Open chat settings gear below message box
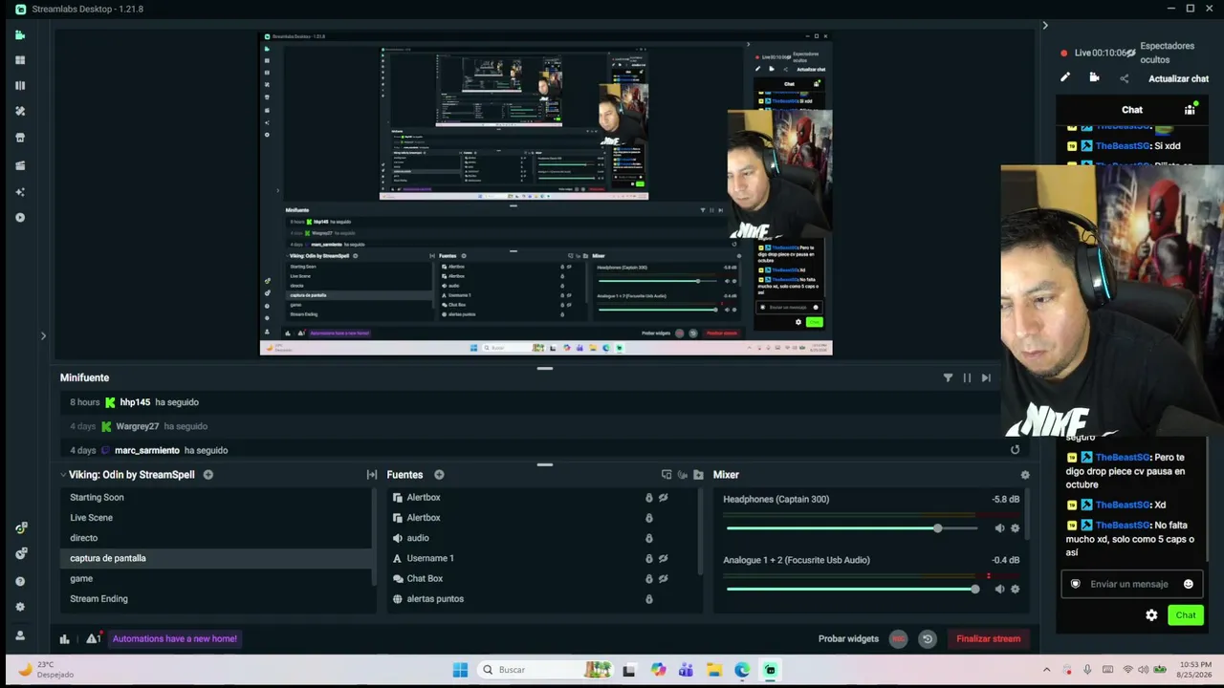The width and height of the screenshot is (1224, 688). pos(1151,615)
